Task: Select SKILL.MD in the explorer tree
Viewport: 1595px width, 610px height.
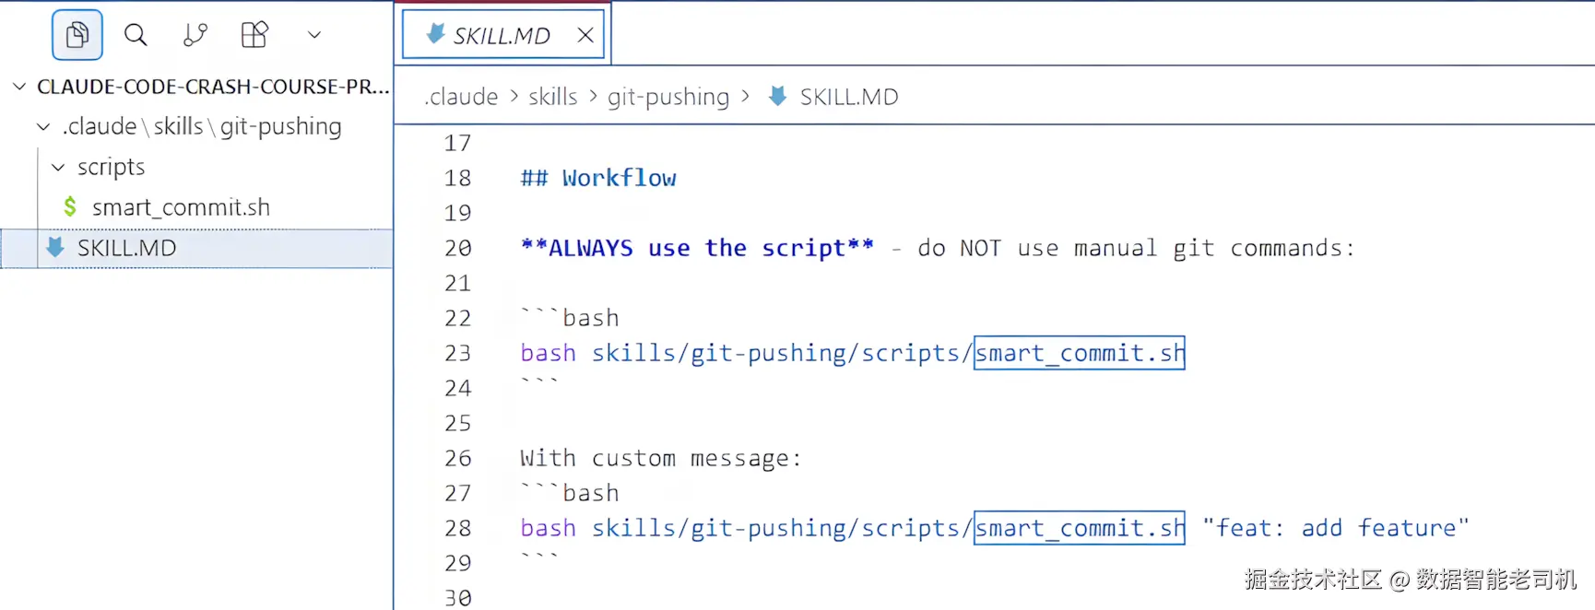Action: click(x=196, y=248)
